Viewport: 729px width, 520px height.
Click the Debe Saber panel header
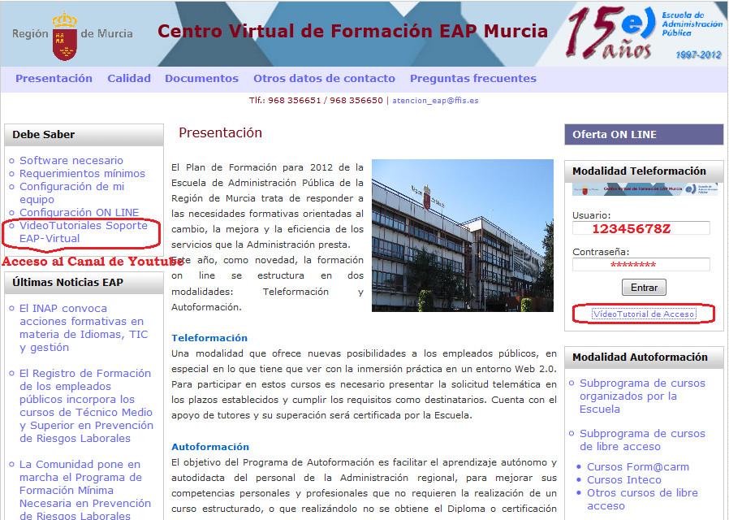(x=84, y=135)
